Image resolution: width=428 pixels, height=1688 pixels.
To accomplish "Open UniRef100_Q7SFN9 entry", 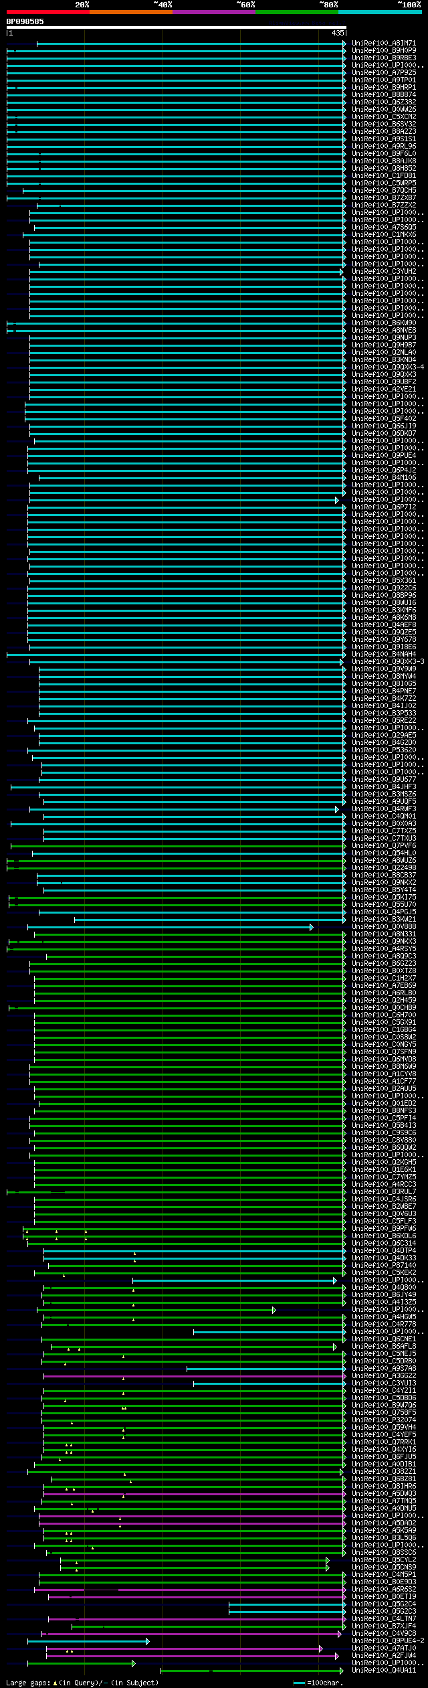I will [x=384, y=1051].
